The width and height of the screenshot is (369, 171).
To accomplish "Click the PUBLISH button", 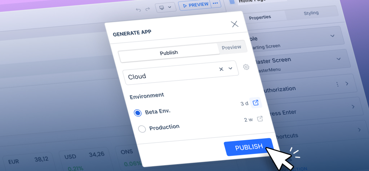I will click(x=249, y=147).
